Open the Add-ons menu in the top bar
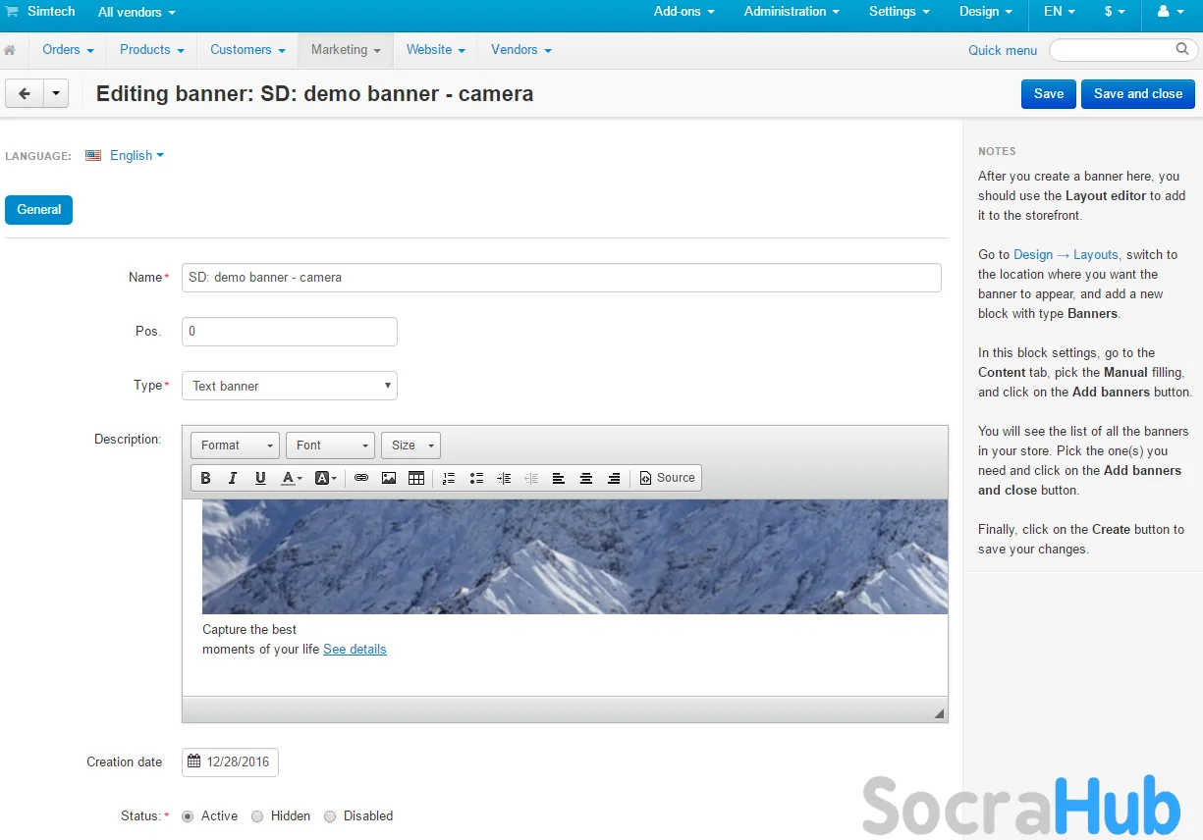This screenshot has width=1203, height=840. [x=684, y=12]
